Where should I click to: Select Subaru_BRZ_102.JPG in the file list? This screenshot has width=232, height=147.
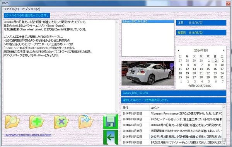[x=148, y=22]
